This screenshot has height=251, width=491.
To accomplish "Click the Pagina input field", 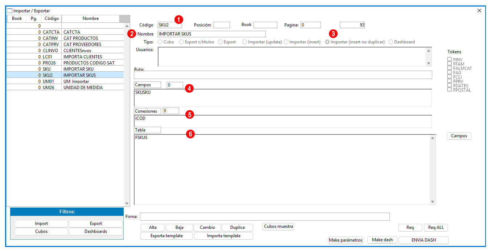I will [x=311, y=25].
